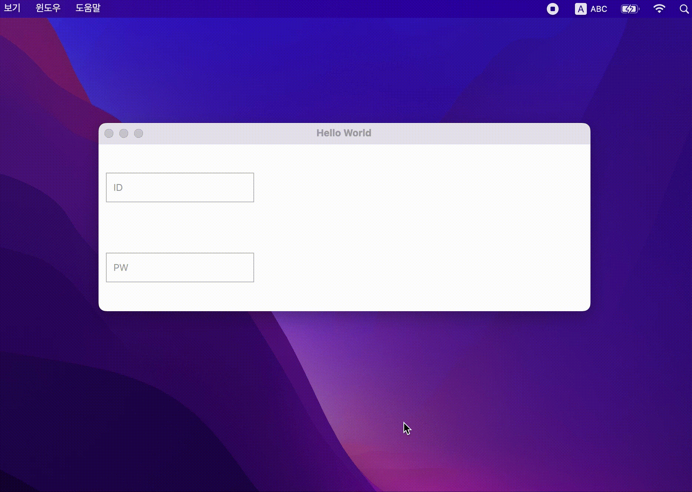Minimize the Hello World window

click(124, 133)
